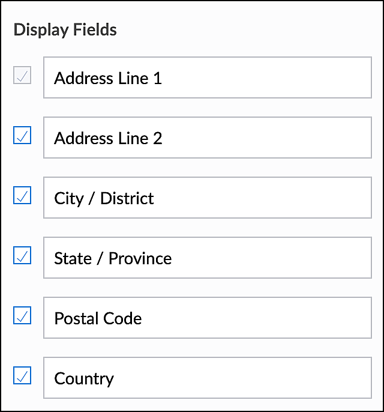
Task: Click the Address Line 1 label field
Action: [x=207, y=77]
